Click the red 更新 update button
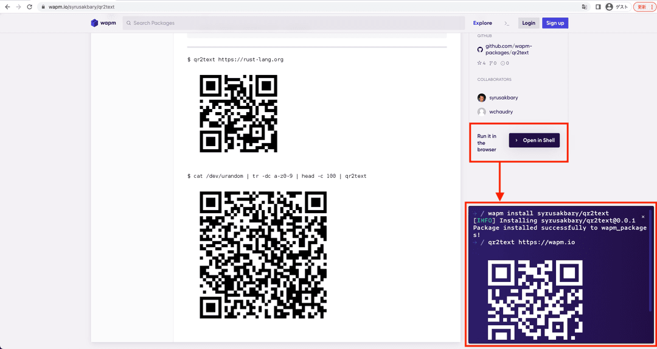This screenshot has width=657, height=349. 644,7
